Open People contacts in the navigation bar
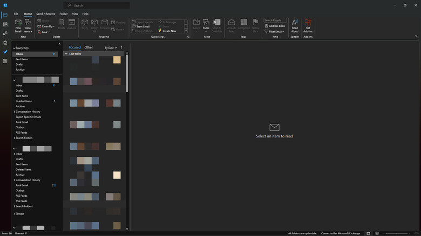The image size is (421, 236). tap(5, 33)
